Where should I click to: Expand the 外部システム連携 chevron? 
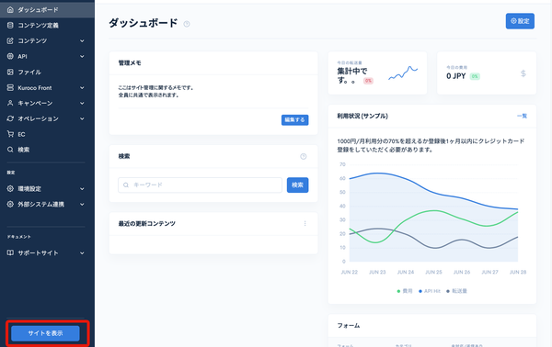tap(82, 204)
